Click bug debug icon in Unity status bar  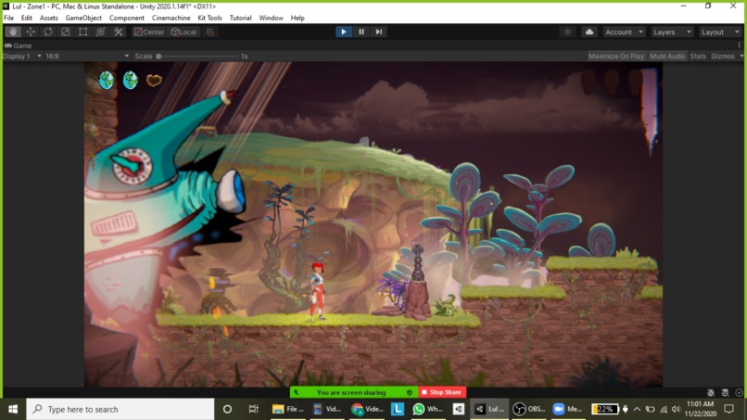coord(711,393)
